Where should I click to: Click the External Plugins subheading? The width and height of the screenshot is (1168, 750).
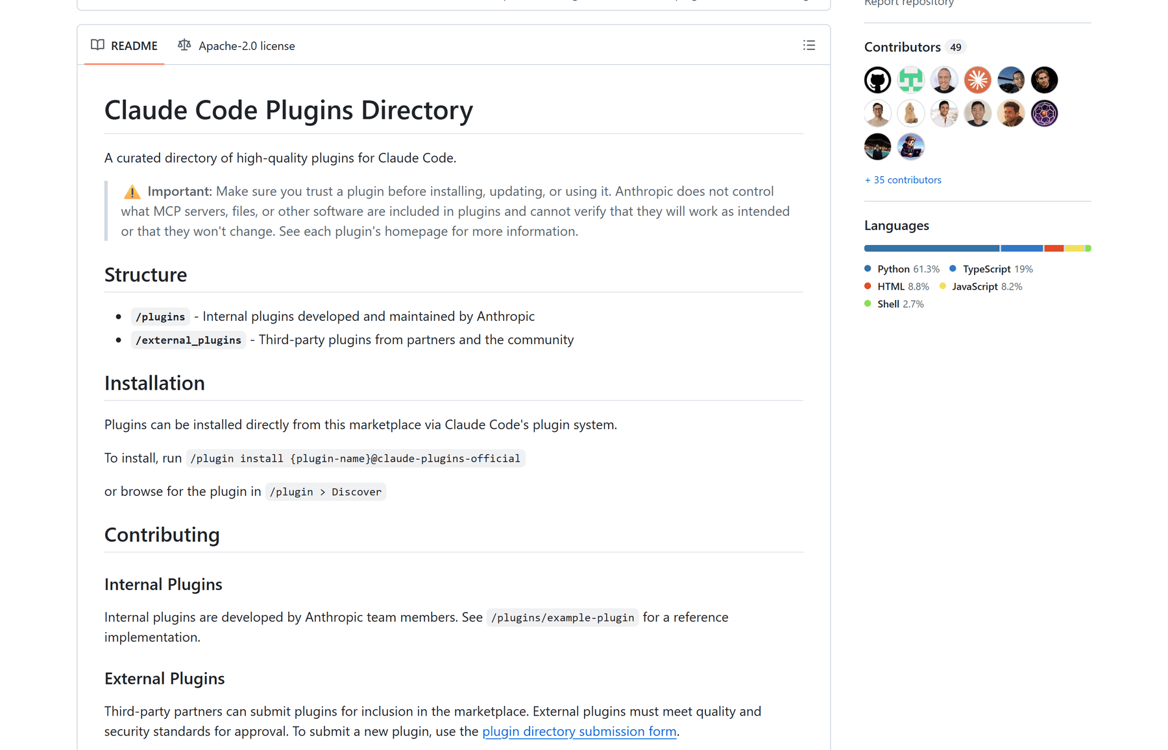pos(165,678)
